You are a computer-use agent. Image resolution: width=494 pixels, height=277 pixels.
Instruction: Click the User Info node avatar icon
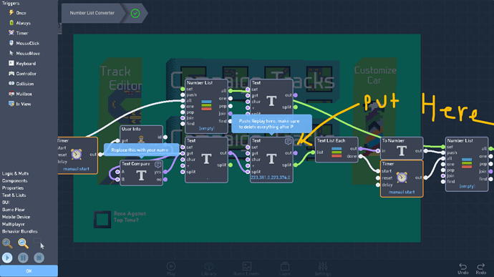(141, 139)
